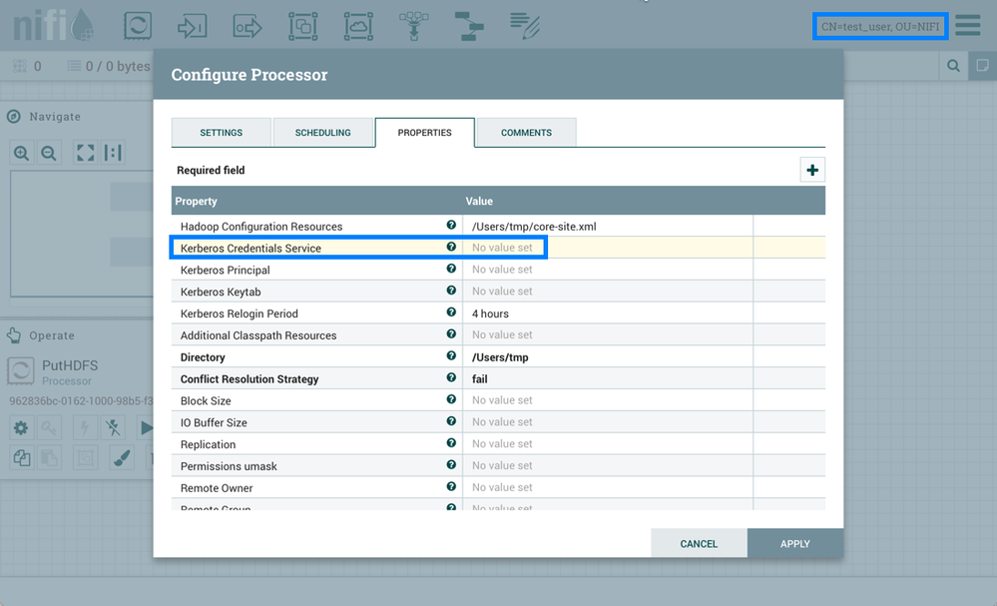Image resolution: width=997 pixels, height=606 pixels.
Task: Open the global hamburger menu
Action: coord(967,25)
